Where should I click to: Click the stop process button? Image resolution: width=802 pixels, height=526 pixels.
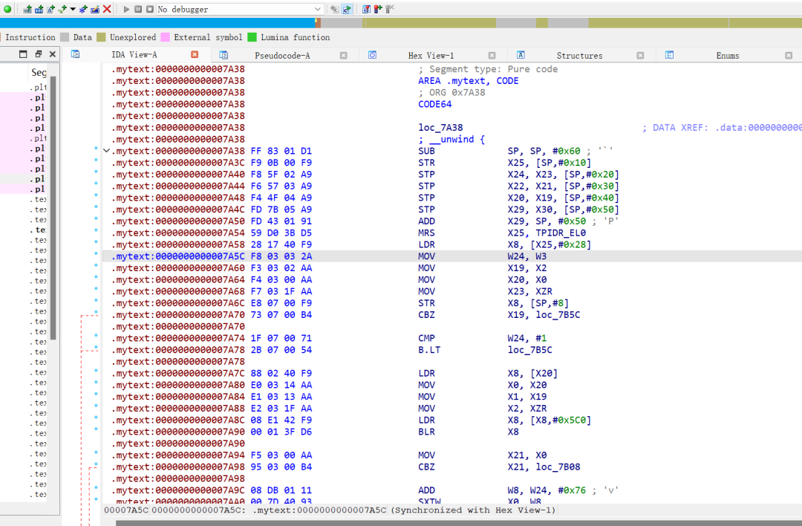[150, 9]
